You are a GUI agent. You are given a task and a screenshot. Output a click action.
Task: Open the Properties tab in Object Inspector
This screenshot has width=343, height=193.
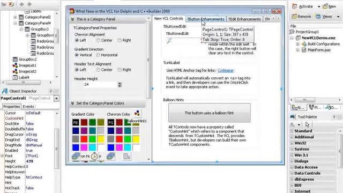click(12, 107)
